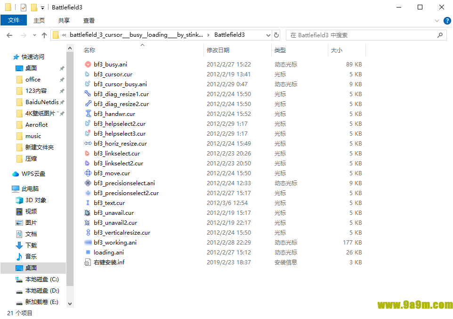Viewport: 453px width, 319px height.
Task: Sort by 类型 column header
Action: [280, 50]
